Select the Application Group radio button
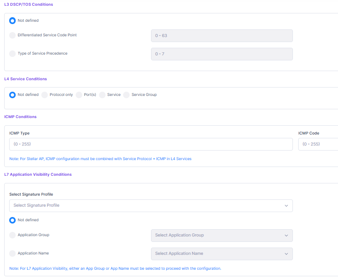Viewport: 338px width, 277px height. [13, 235]
